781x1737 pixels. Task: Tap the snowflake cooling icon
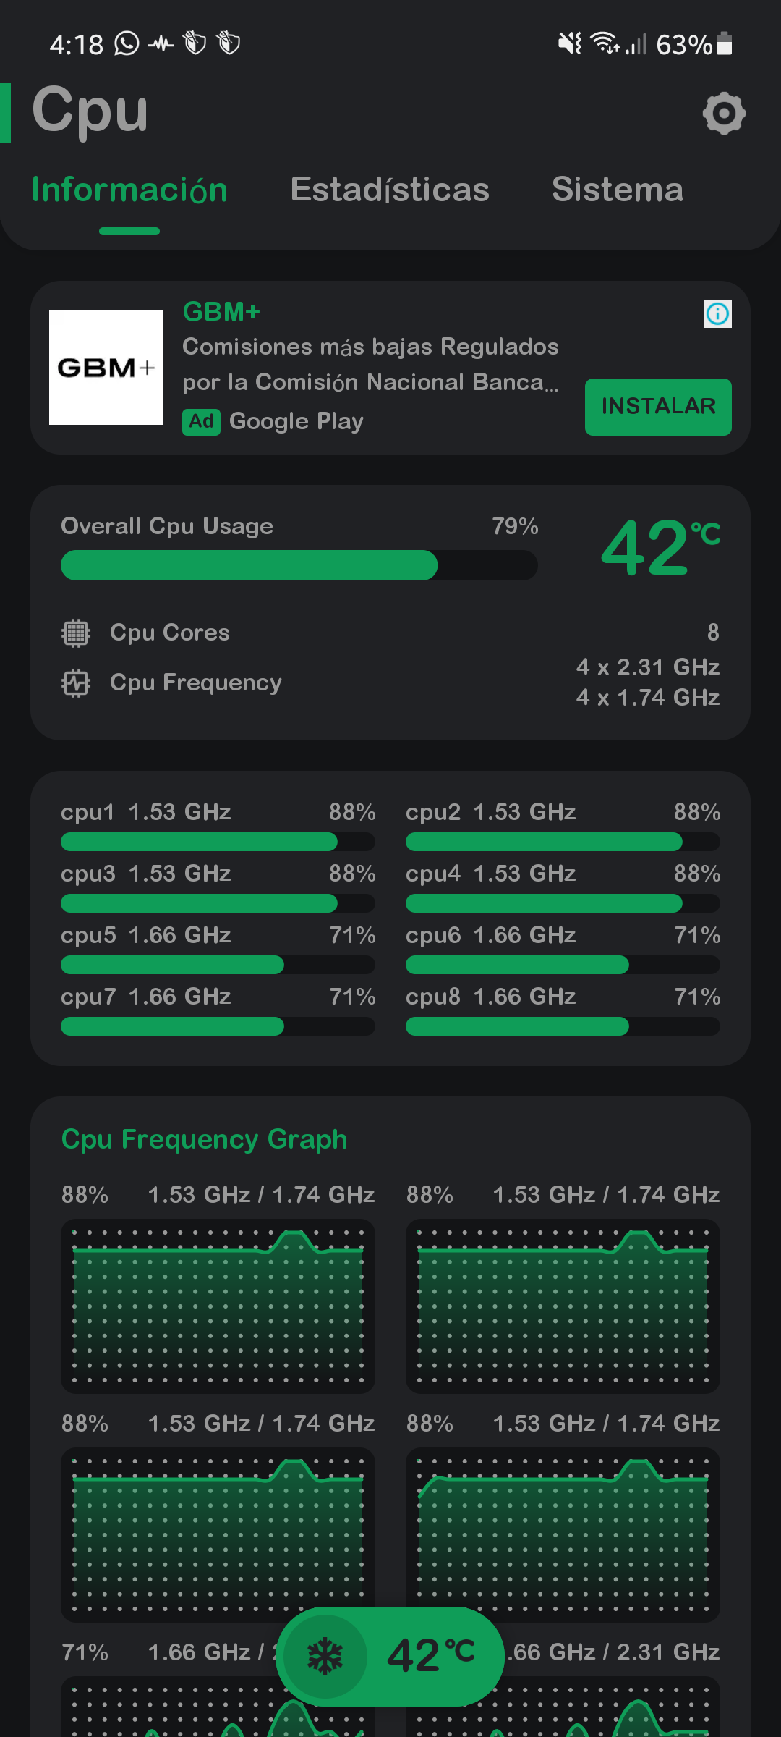click(x=325, y=1656)
